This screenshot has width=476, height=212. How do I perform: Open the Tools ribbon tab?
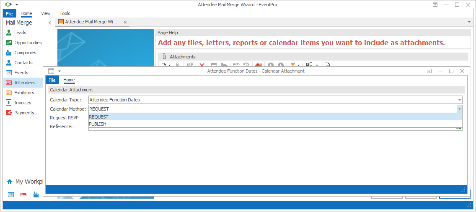(65, 13)
